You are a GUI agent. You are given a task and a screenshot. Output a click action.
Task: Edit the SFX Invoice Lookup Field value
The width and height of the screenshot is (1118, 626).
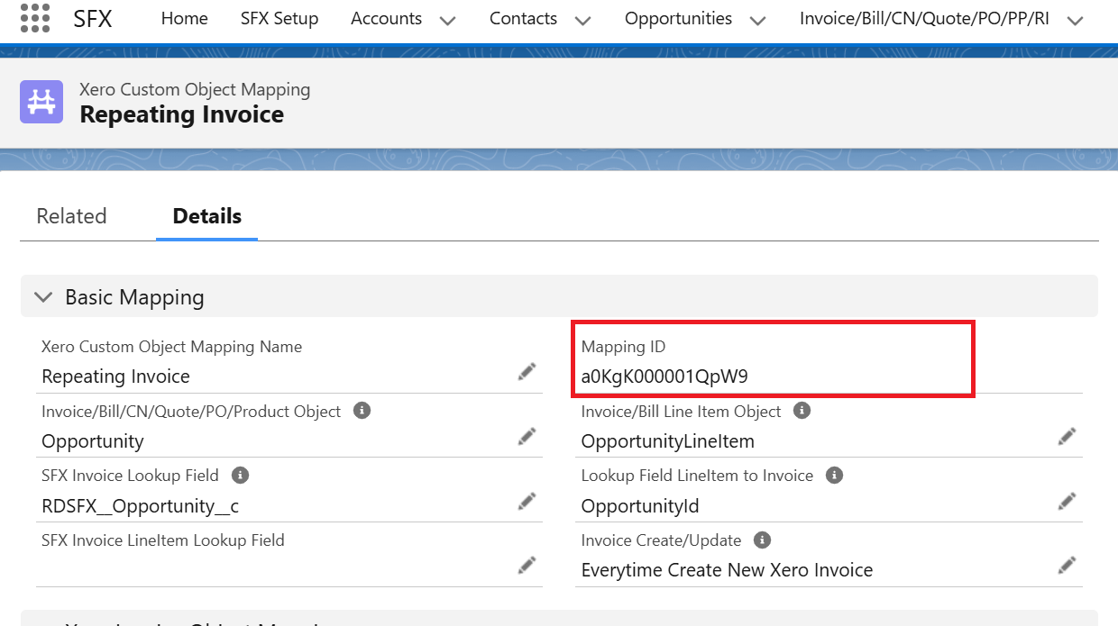point(527,501)
